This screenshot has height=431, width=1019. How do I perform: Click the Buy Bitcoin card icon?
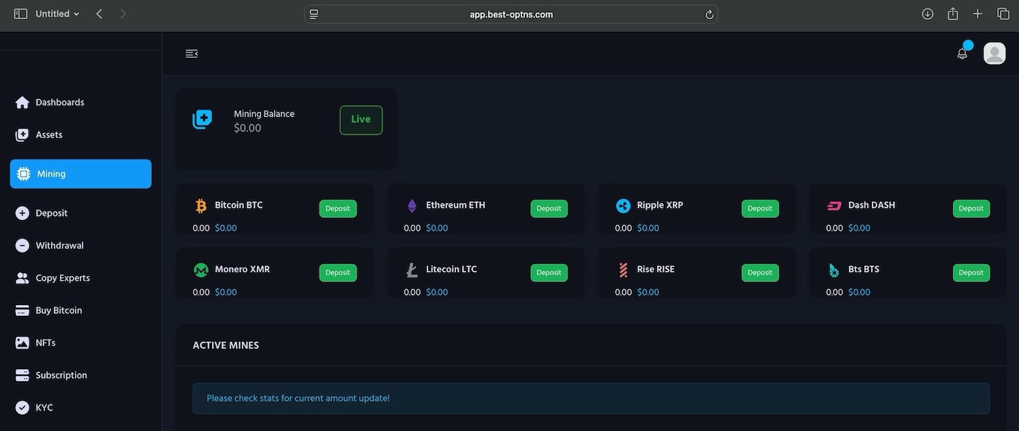click(x=22, y=310)
